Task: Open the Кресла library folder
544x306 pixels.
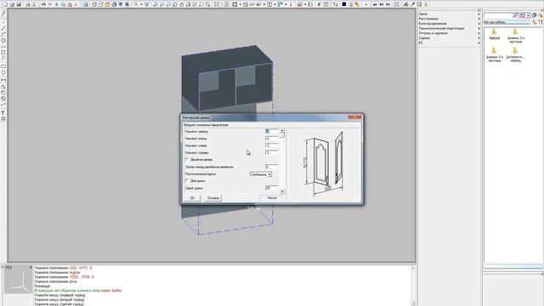Action: click(495, 34)
